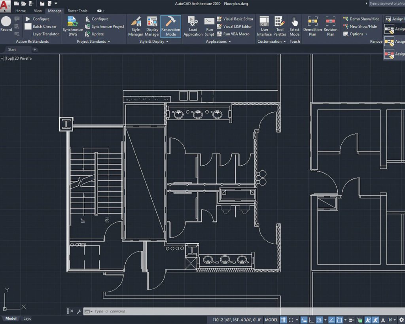Click Demo Show/Hide
The height and width of the screenshot is (324, 405).
pyautogui.click(x=361, y=19)
